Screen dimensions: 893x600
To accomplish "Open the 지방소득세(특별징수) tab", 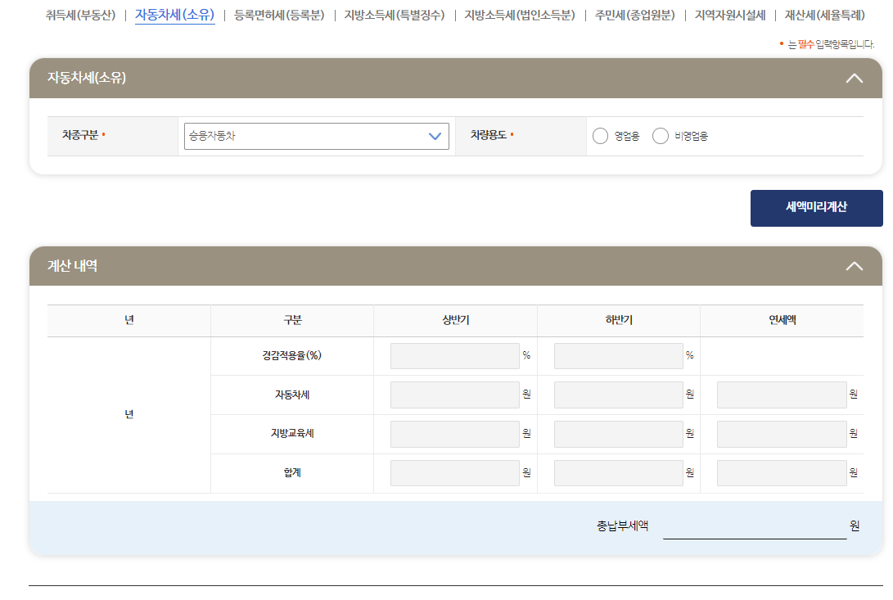I will point(394,16).
